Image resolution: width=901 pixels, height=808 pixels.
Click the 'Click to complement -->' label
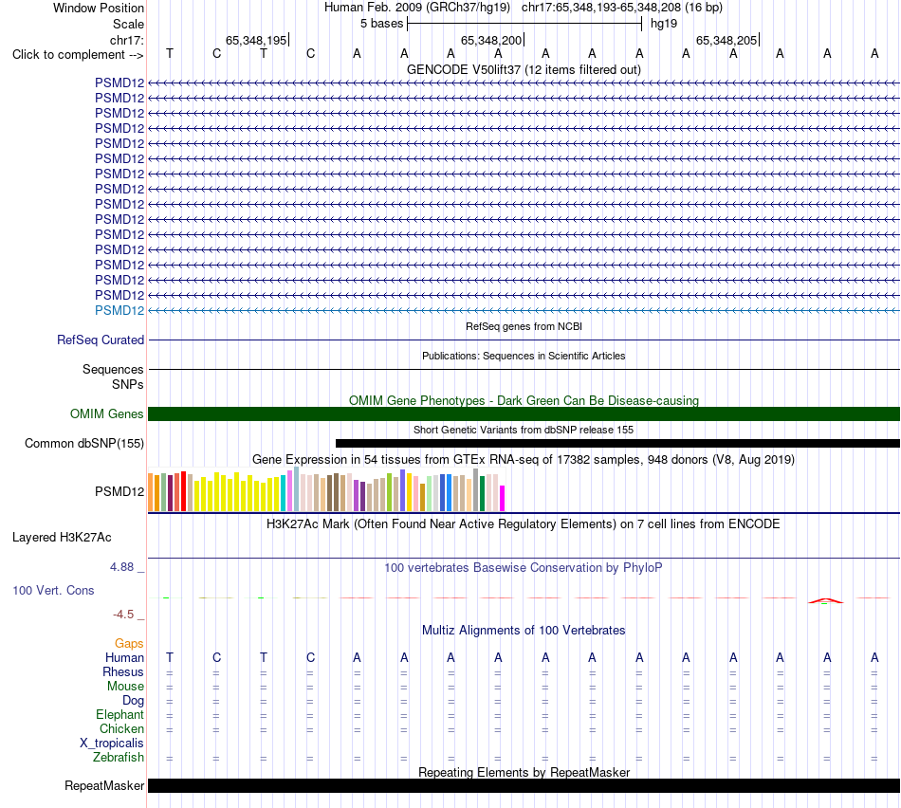[x=78, y=55]
